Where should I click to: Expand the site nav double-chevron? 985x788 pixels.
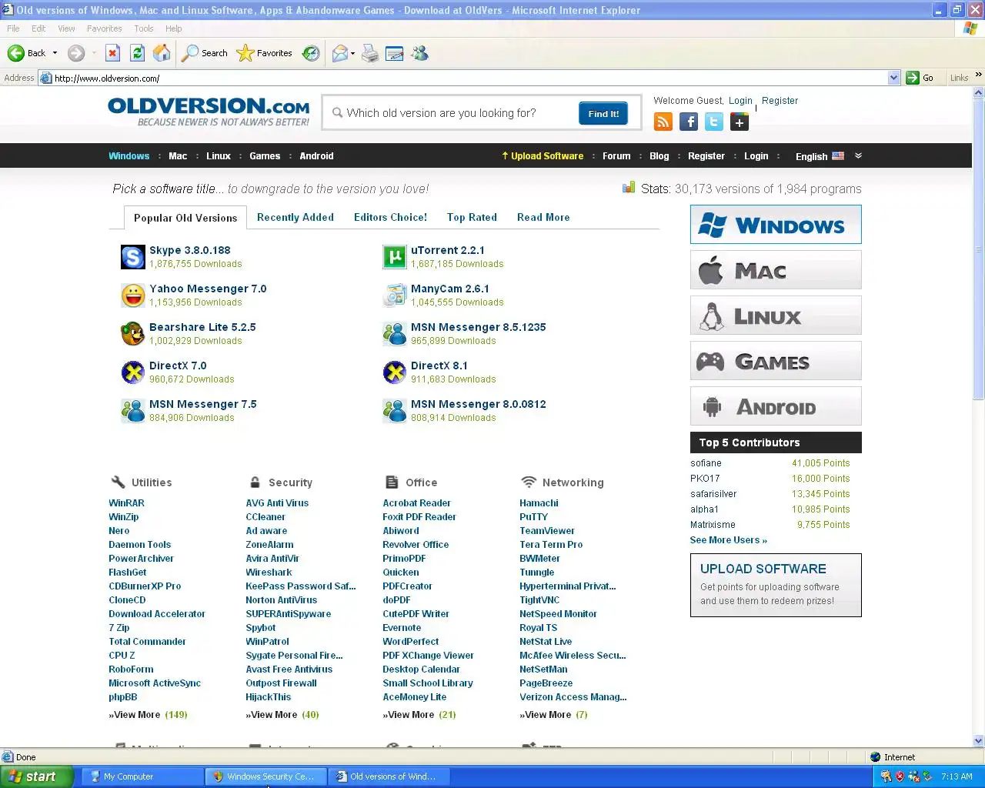pyautogui.click(x=858, y=155)
